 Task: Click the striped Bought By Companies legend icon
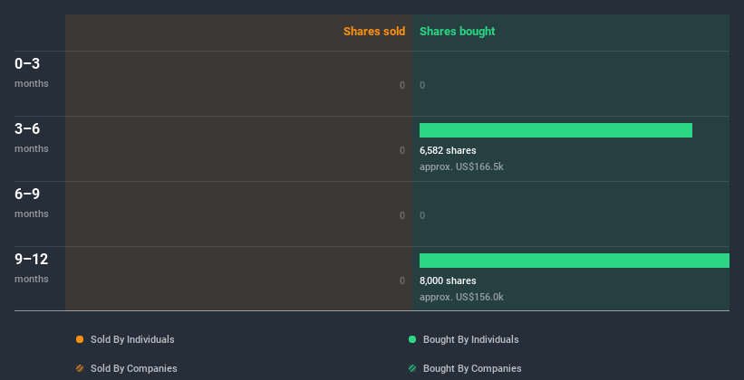pyautogui.click(x=412, y=368)
